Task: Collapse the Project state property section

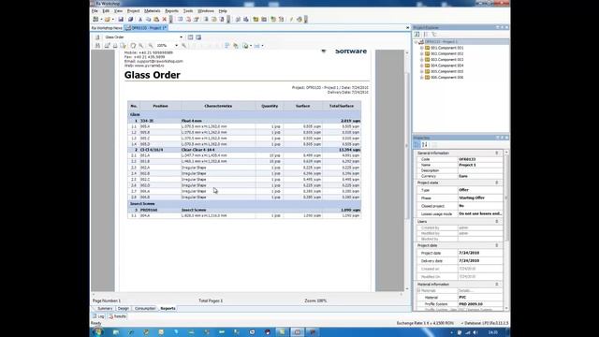Action: pyautogui.click(x=497, y=183)
